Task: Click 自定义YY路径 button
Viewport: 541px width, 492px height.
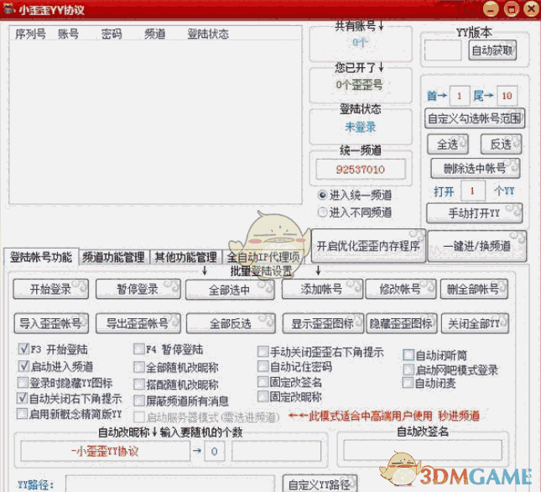Action: [320, 484]
